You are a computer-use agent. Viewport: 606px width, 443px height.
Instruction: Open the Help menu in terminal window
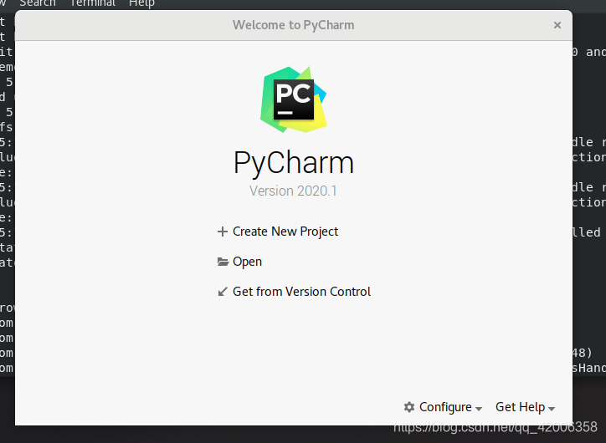pos(141,3)
